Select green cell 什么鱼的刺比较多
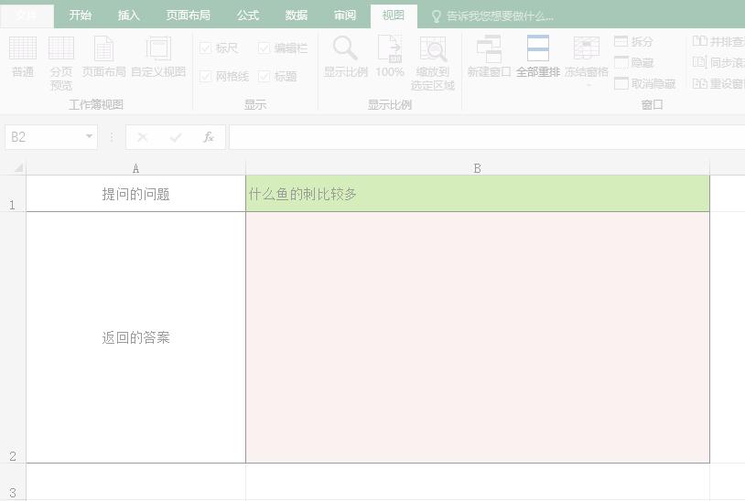745x501 pixels. (478, 194)
